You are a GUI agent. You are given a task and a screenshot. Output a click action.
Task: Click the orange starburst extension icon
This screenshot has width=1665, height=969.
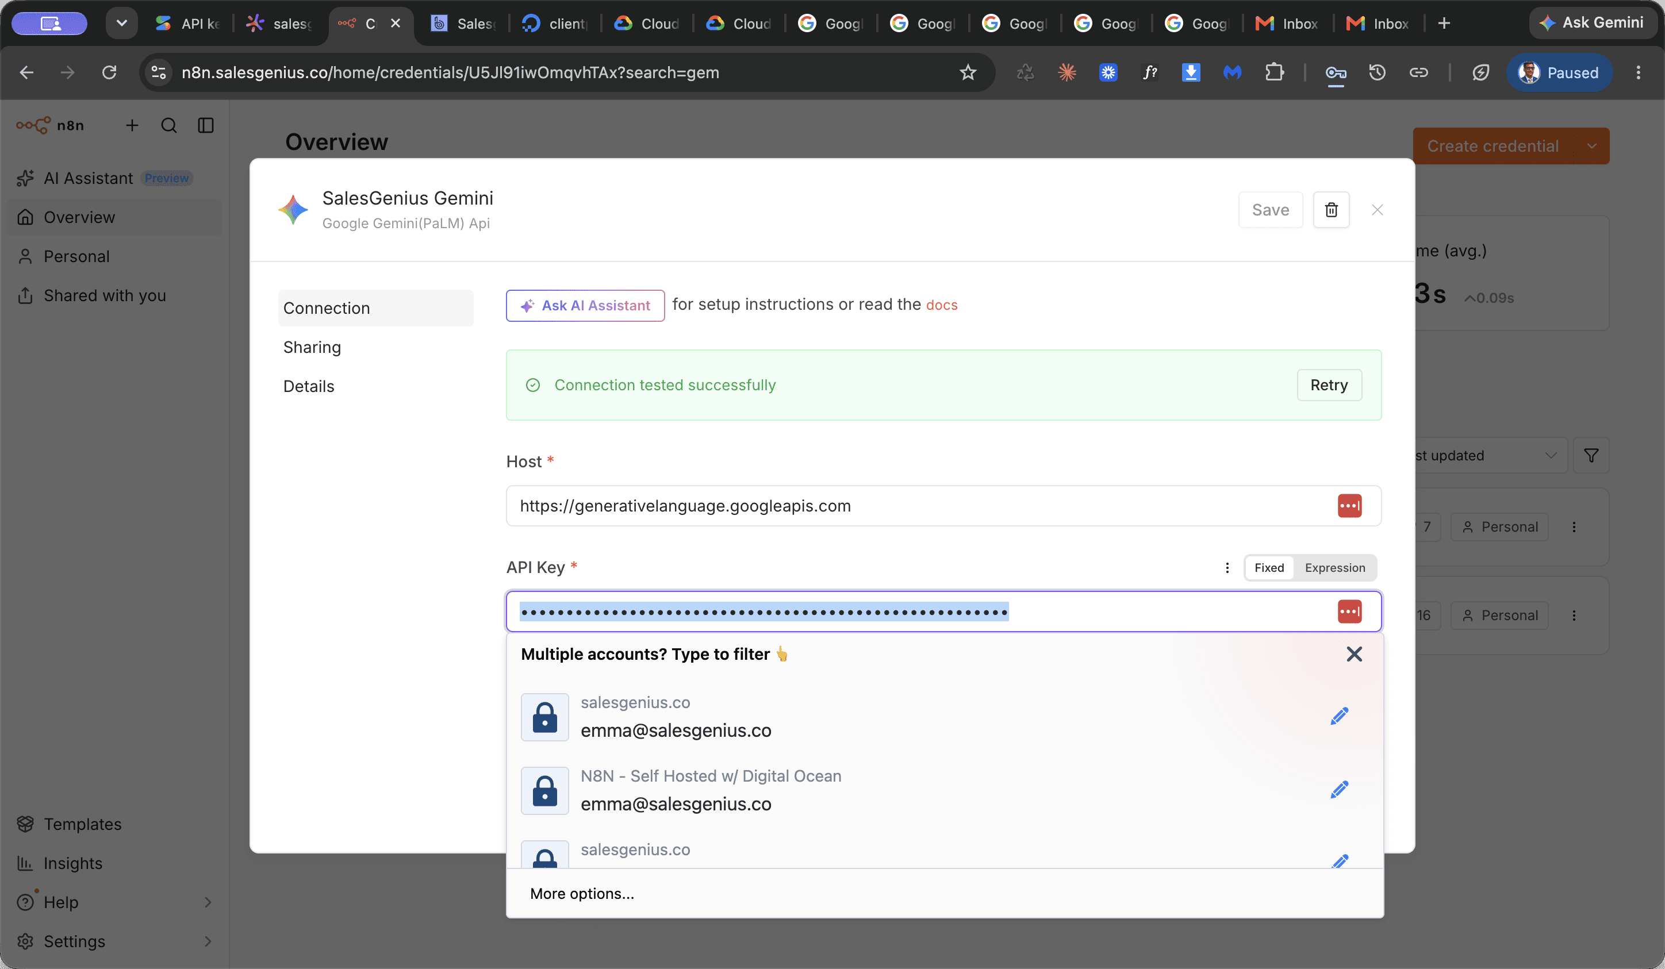1067,72
